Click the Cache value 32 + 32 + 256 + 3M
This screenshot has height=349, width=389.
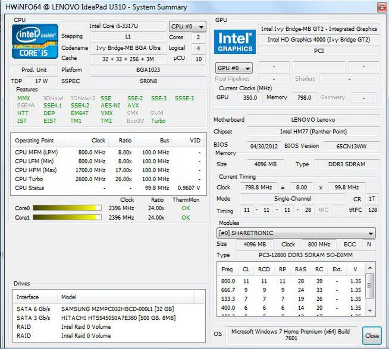click(x=128, y=59)
